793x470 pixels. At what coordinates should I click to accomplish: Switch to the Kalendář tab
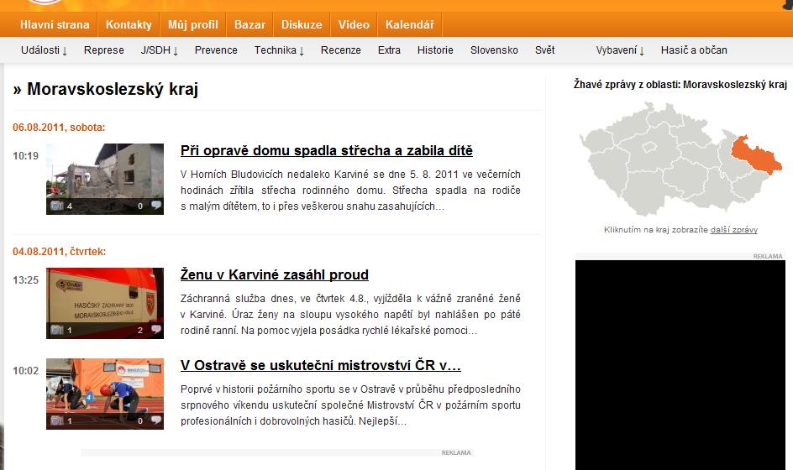[410, 25]
